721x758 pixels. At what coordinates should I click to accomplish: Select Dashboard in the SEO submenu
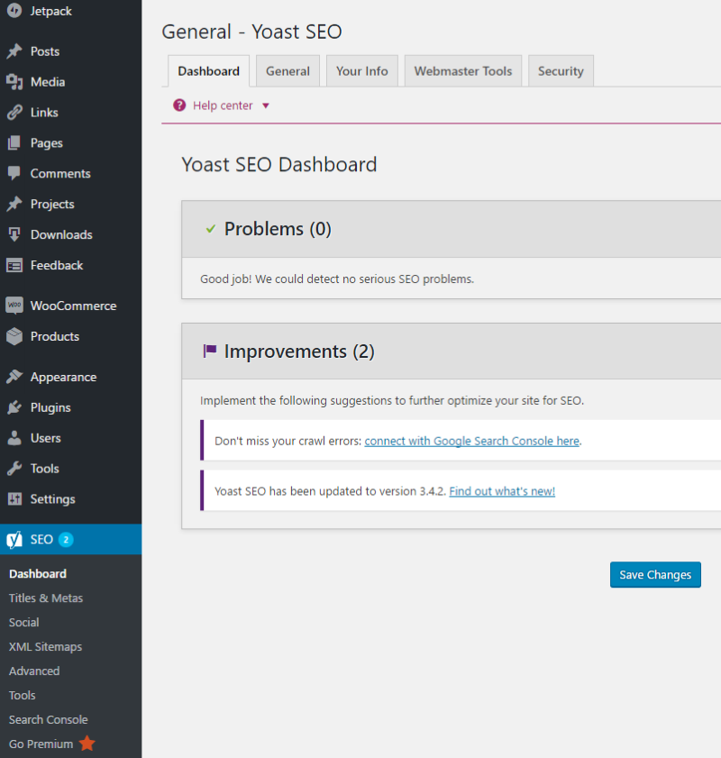click(x=38, y=574)
